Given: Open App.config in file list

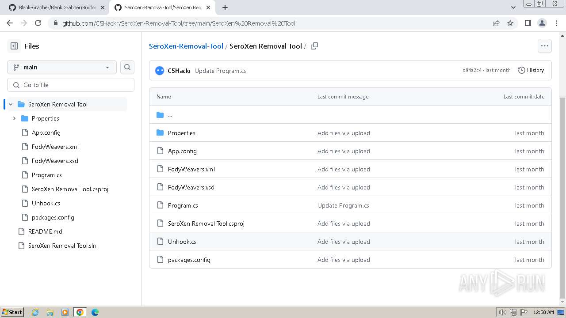Looking at the screenshot, I should pyautogui.click(x=182, y=151).
